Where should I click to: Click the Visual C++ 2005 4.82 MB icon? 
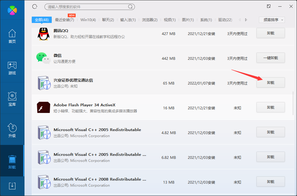coord(44,133)
